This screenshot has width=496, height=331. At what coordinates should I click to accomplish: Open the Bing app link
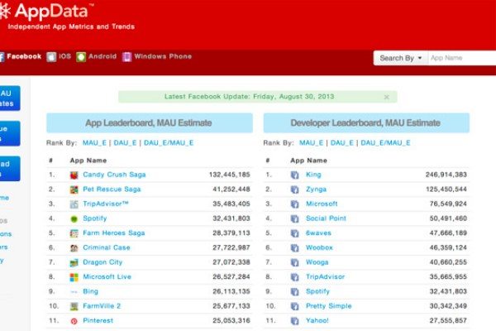coord(90,291)
